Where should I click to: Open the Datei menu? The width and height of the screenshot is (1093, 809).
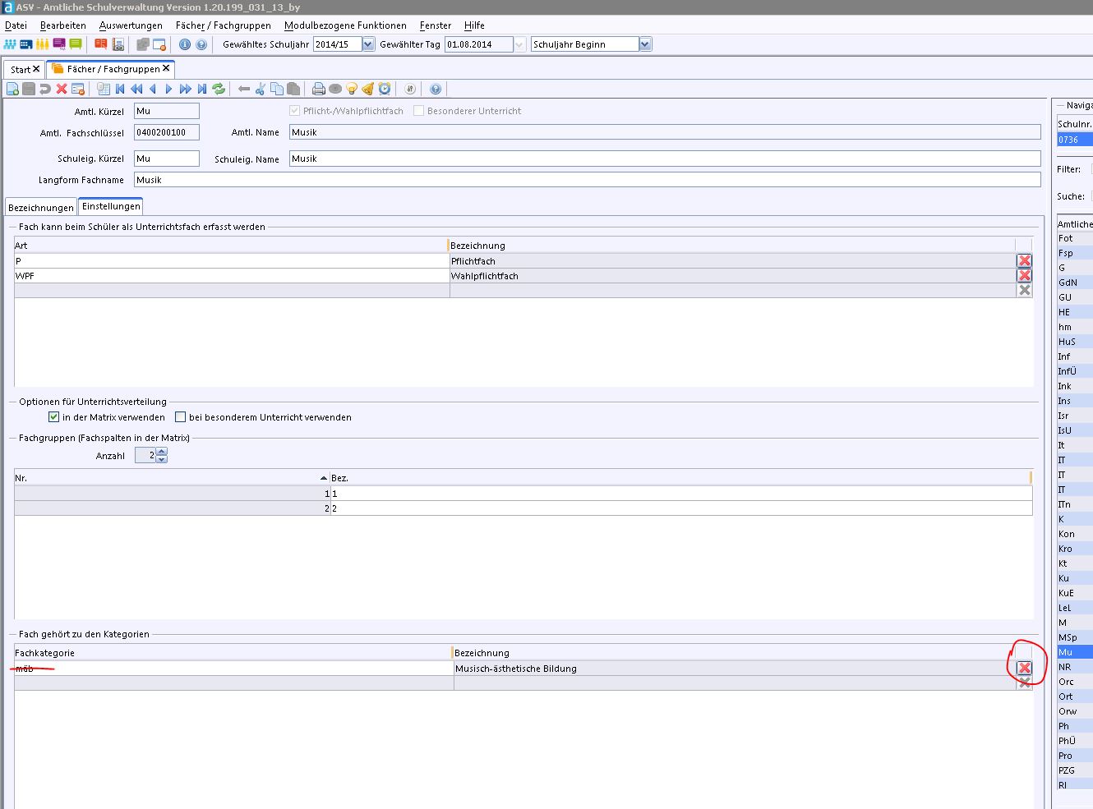pos(16,25)
